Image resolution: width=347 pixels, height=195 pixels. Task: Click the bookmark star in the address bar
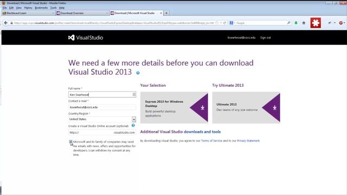pyautogui.click(x=217, y=23)
